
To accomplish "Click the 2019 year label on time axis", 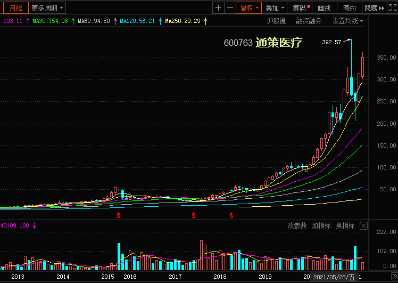I will (x=265, y=277).
